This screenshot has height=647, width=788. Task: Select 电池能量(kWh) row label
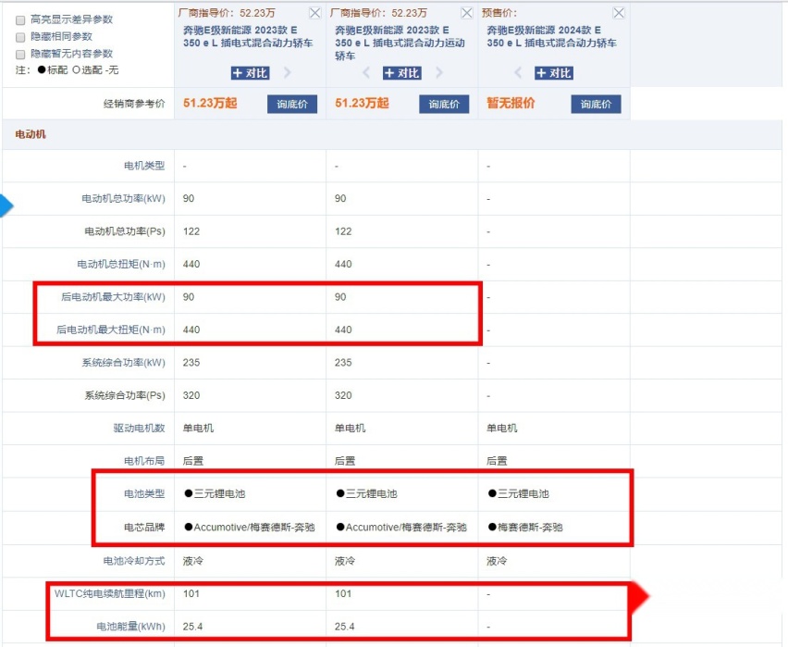tap(130, 627)
